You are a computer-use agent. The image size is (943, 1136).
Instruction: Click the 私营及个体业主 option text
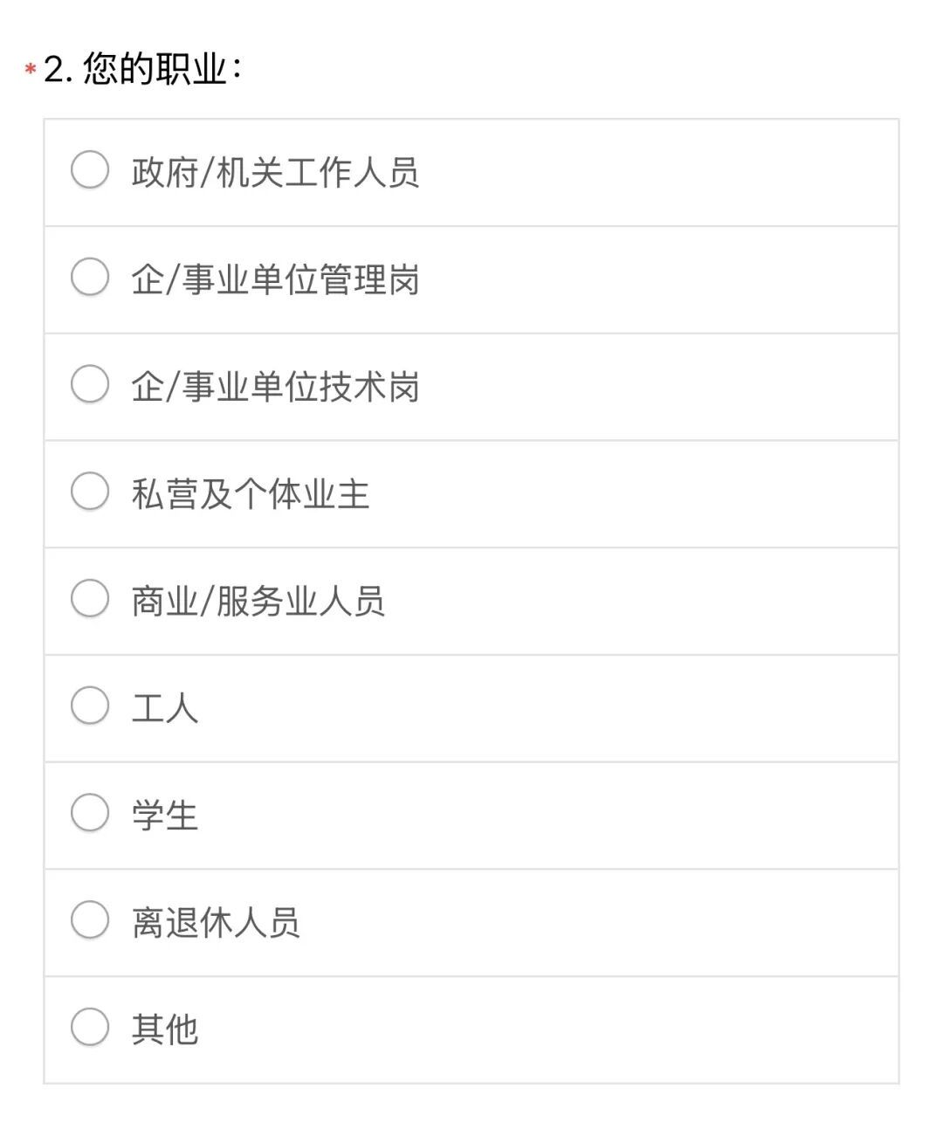coord(251,494)
